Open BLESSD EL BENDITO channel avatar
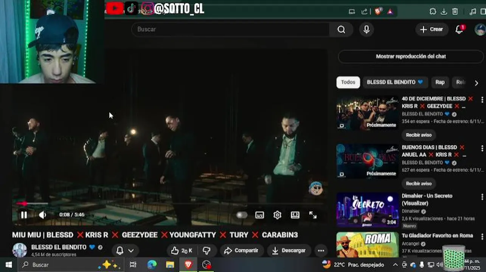486x272 pixels. (20, 250)
